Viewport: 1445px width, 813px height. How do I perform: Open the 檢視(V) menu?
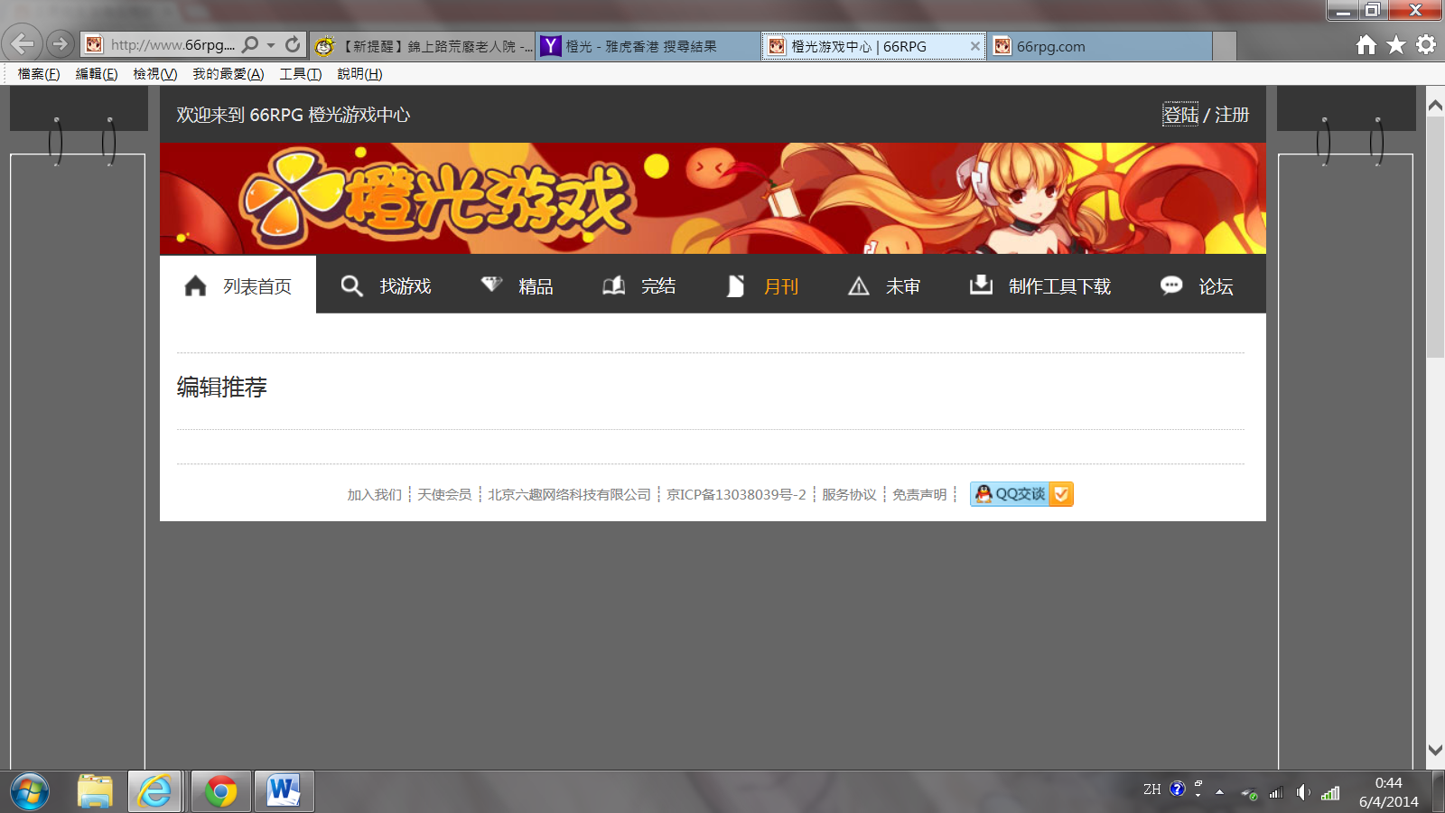coord(155,74)
